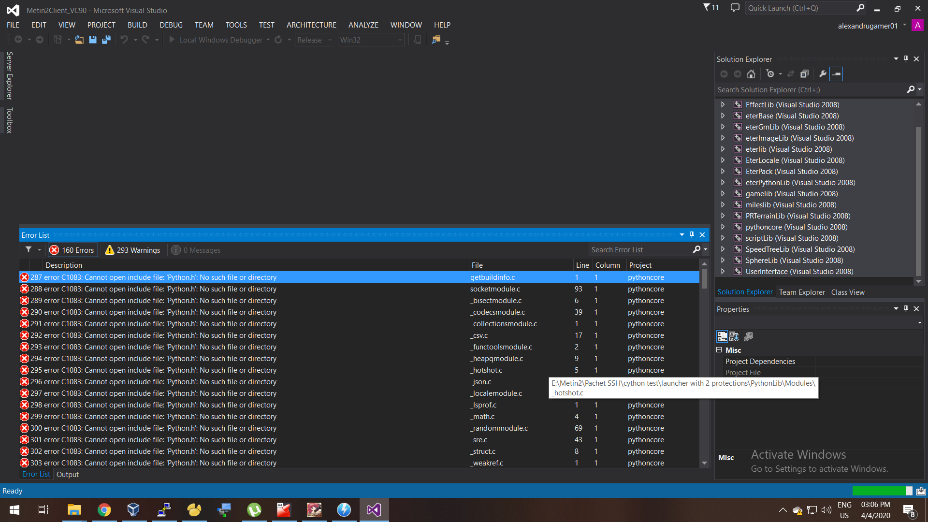The height and width of the screenshot is (522, 928).
Task: Switch to the Class View tab
Action: coord(848,292)
